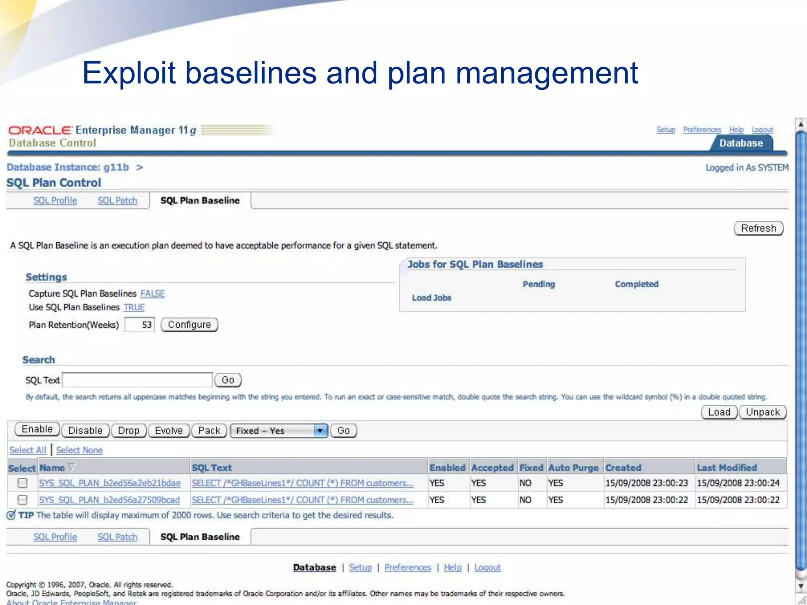The image size is (807, 605).
Task: Click scrollbar up arrow
Action: point(801,124)
